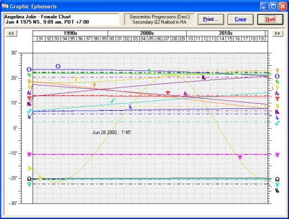Click the Ascendant glyph in the right legend
The height and width of the screenshot is (219, 289).
pos(277,93)
